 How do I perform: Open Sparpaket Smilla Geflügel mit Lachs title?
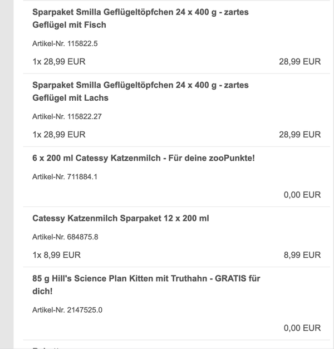point(140,91)
